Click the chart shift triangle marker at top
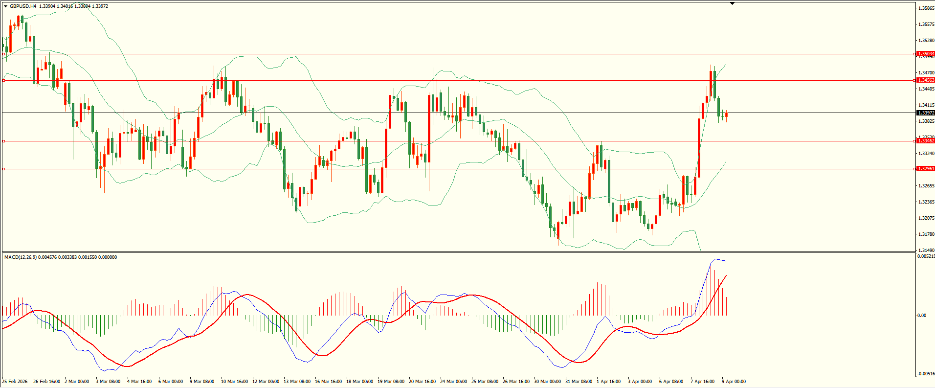This screenshot has height=388, width=935. tap(732, 3)
